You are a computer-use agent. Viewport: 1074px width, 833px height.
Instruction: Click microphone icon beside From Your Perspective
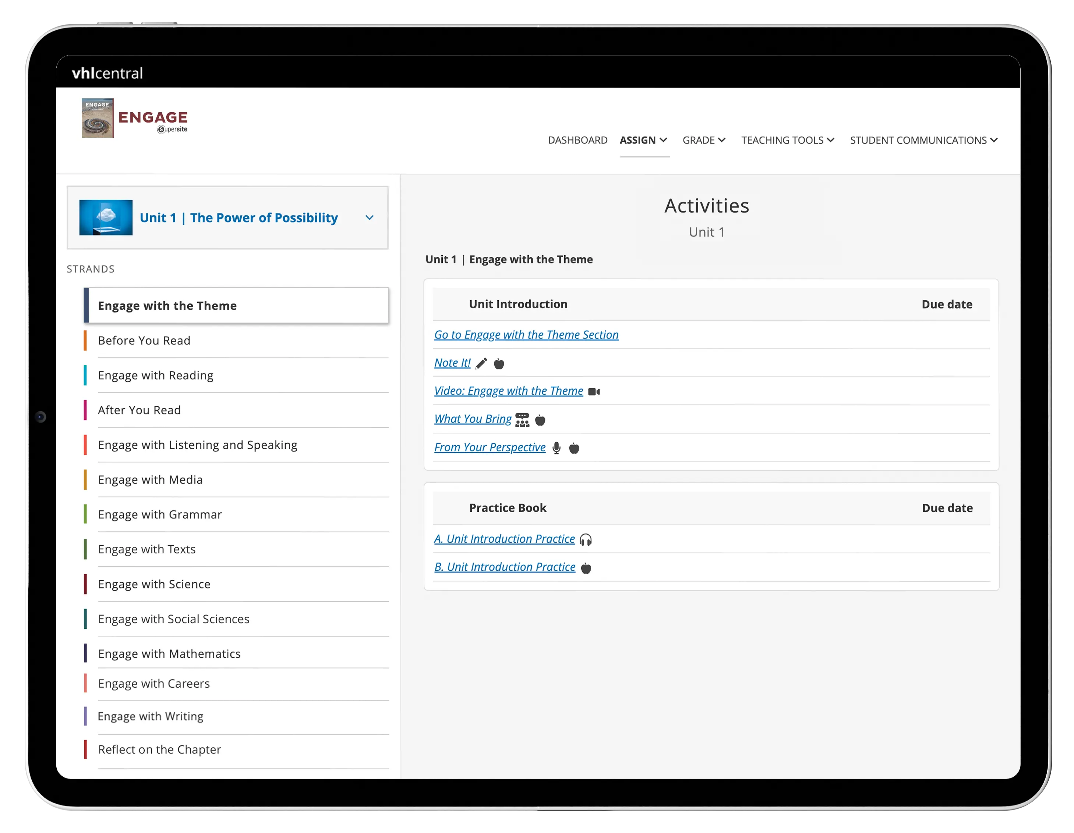click(556, 448)
